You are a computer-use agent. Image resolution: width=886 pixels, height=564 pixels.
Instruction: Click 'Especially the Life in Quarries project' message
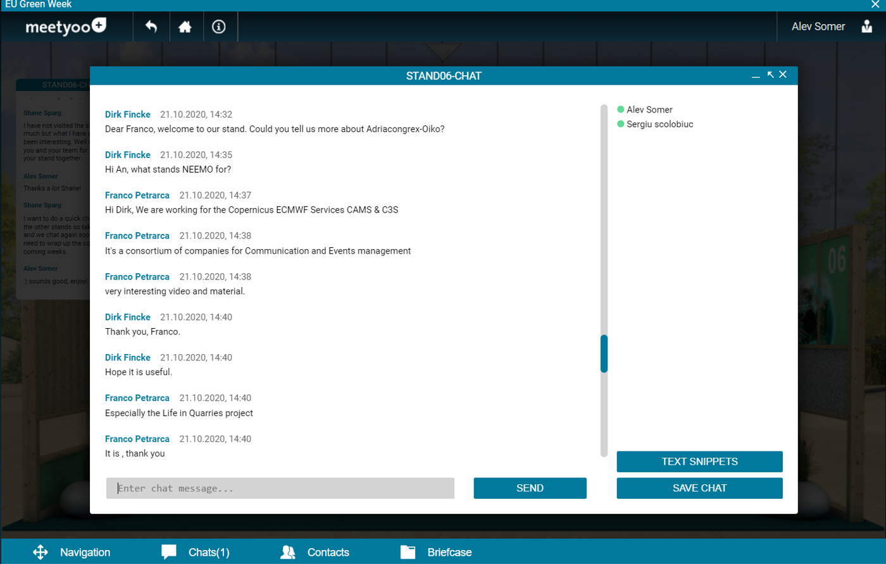(179, 413)
